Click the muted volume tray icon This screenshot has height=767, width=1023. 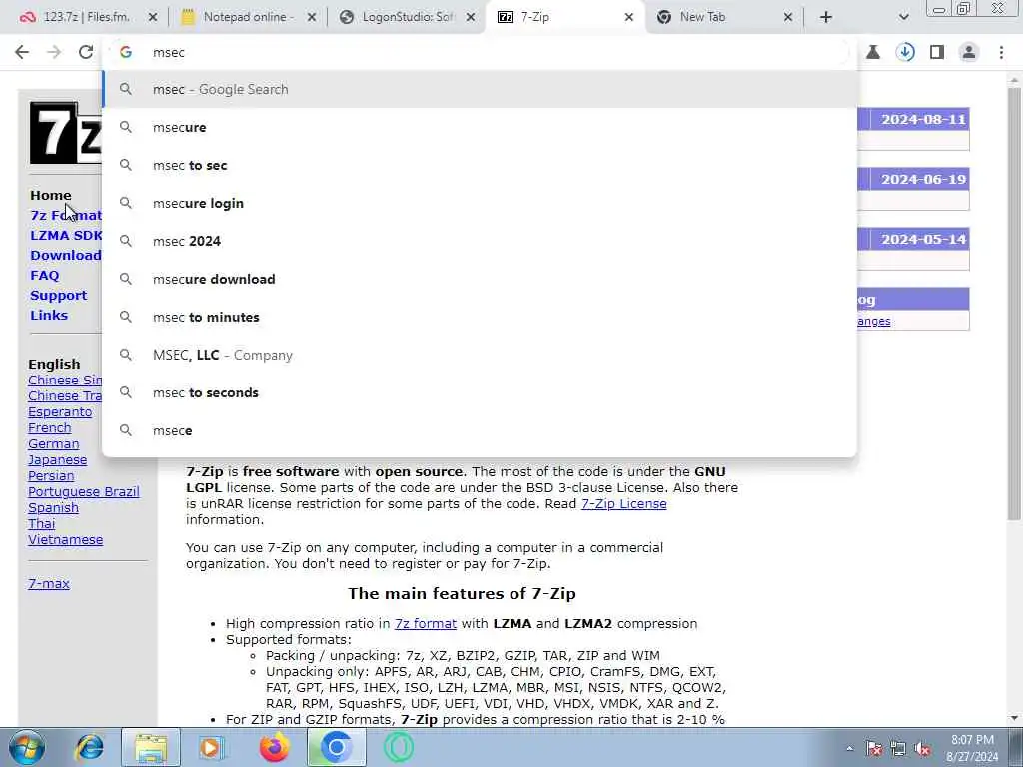pos(922,749)
